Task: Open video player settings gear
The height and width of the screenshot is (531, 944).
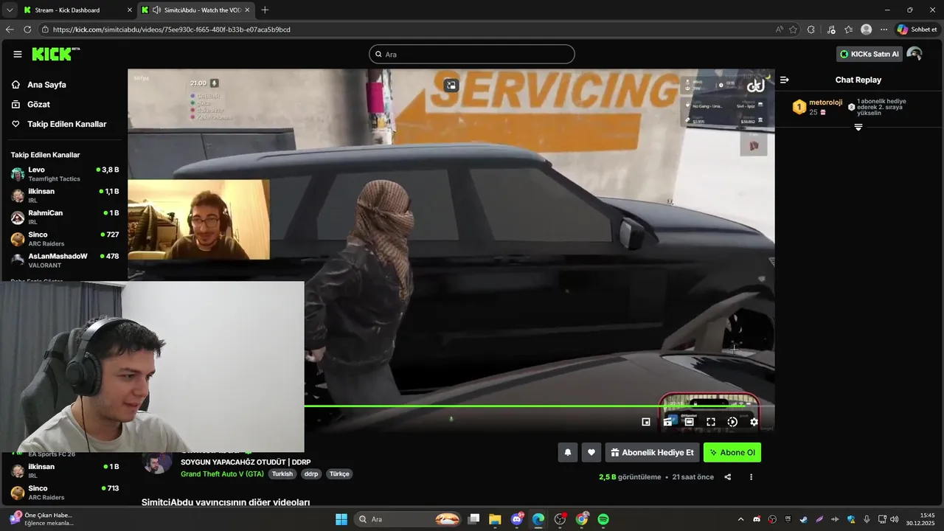Action: [754, 422]
